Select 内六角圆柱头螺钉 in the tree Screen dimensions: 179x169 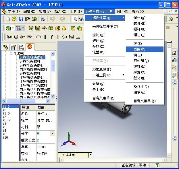33,69
